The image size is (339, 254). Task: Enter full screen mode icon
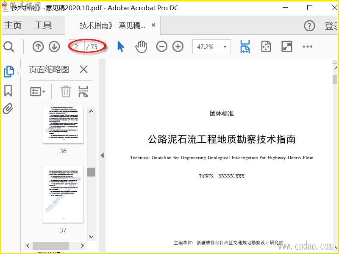(287, 47)
